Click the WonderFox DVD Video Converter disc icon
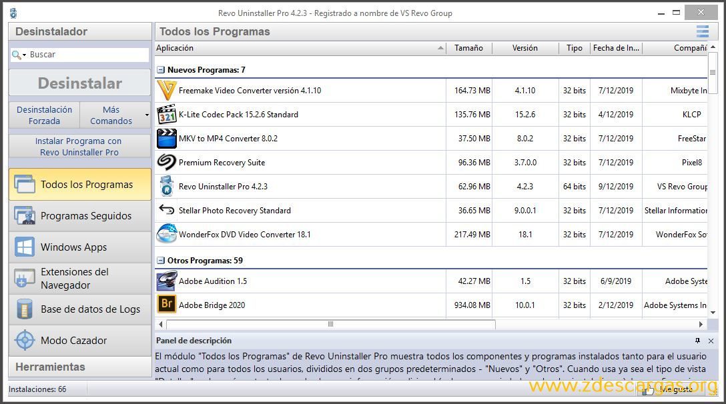 tap(167, 234)
